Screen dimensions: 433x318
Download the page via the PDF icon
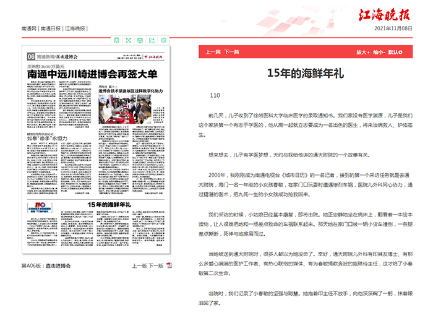pos(169,266)
